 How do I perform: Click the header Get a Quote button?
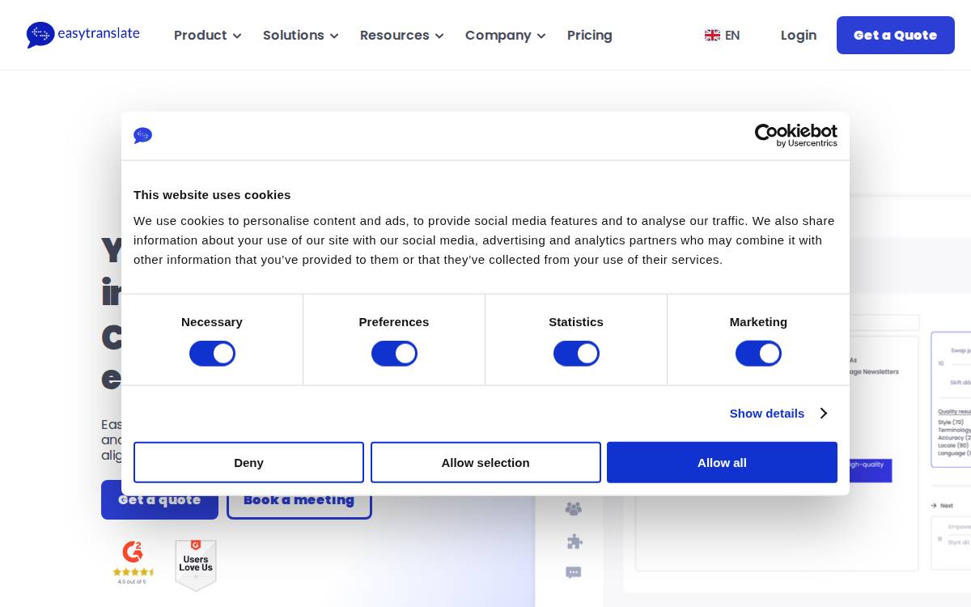pyautogui.click(x=896, y=36)
